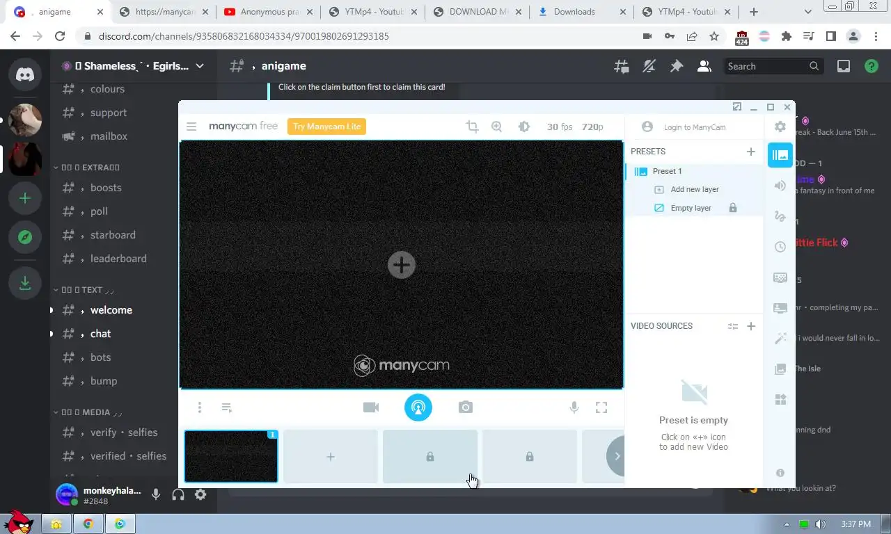Image resolution: width=891 pixels, height=534 pixels.
Task: Open the Draw panel in ManyCam sidebar
Action: (780, 216)
